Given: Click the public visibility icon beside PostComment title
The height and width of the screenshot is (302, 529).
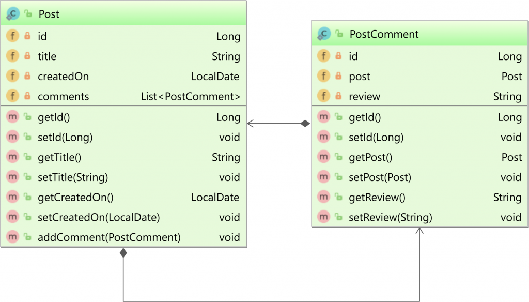Looking at the screenshot, I should (339, 34).
